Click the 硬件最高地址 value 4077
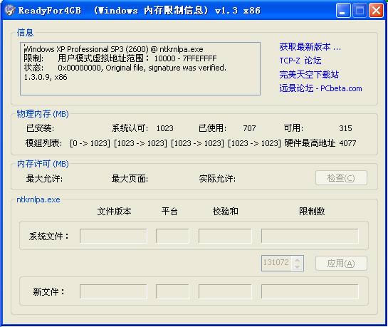 [347, 143]
